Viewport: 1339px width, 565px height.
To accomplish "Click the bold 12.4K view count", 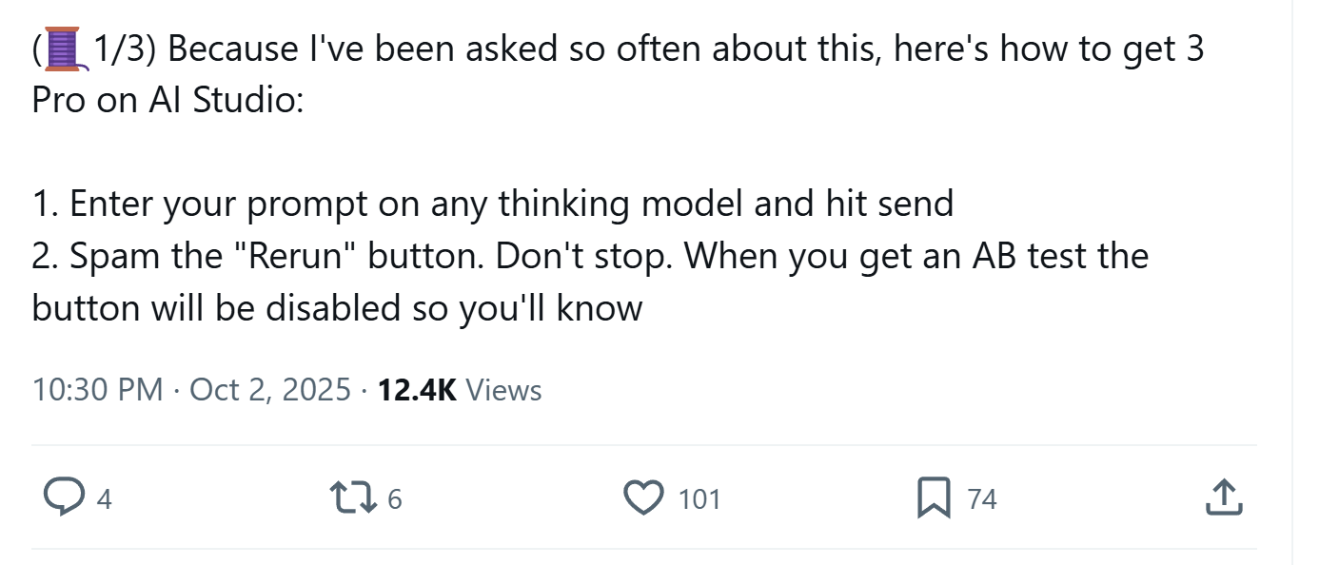I will [417, 390].
